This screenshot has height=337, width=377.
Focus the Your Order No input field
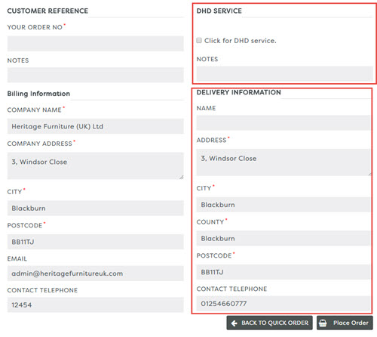pyautogui.click(x=96, y=44)
